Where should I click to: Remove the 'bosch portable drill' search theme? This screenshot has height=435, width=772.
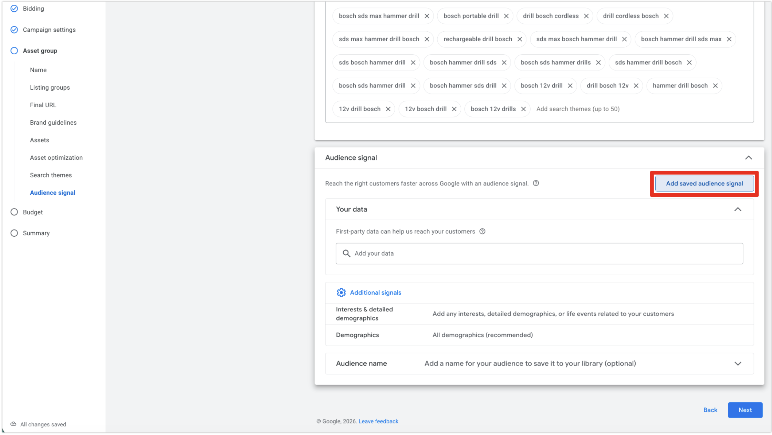(x=506, y=16)
